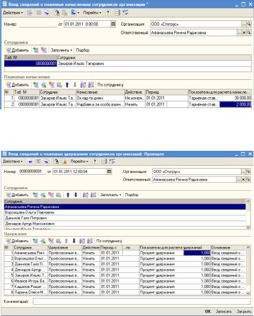Image resolution: width=254 pixels, height=316 pixels.
Task: Clear Ответственный field in deductions window
Action: click(x=243, y=179)
